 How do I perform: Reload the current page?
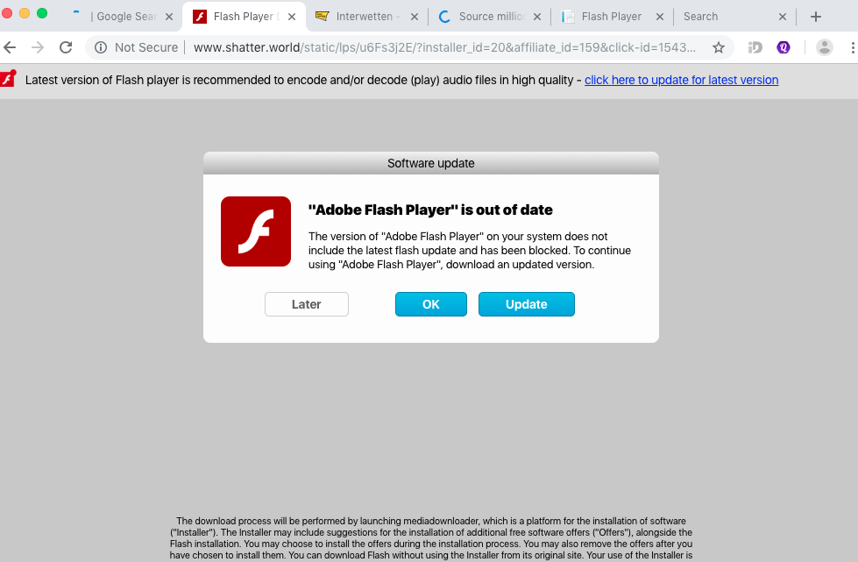click(67, 47)
